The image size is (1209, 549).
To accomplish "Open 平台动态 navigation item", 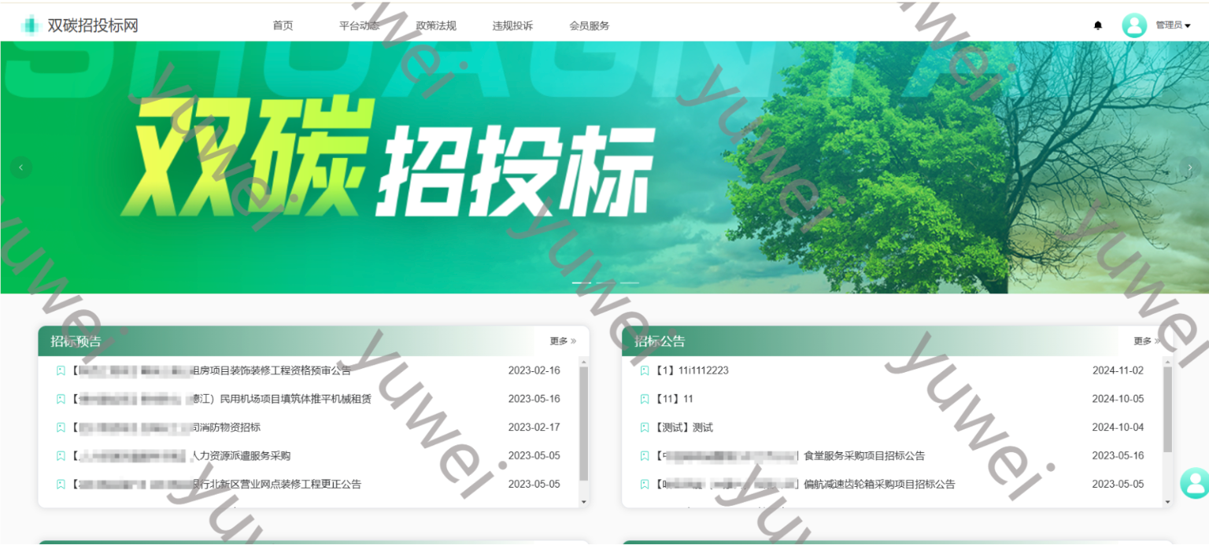I will pyautogui.click(x=360, y=25).
